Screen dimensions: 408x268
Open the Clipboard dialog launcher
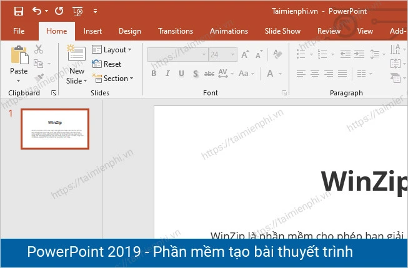54,93
